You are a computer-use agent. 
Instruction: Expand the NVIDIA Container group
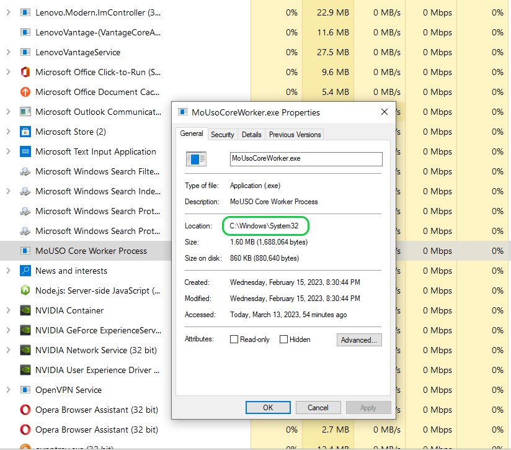[x=9, y=310]
